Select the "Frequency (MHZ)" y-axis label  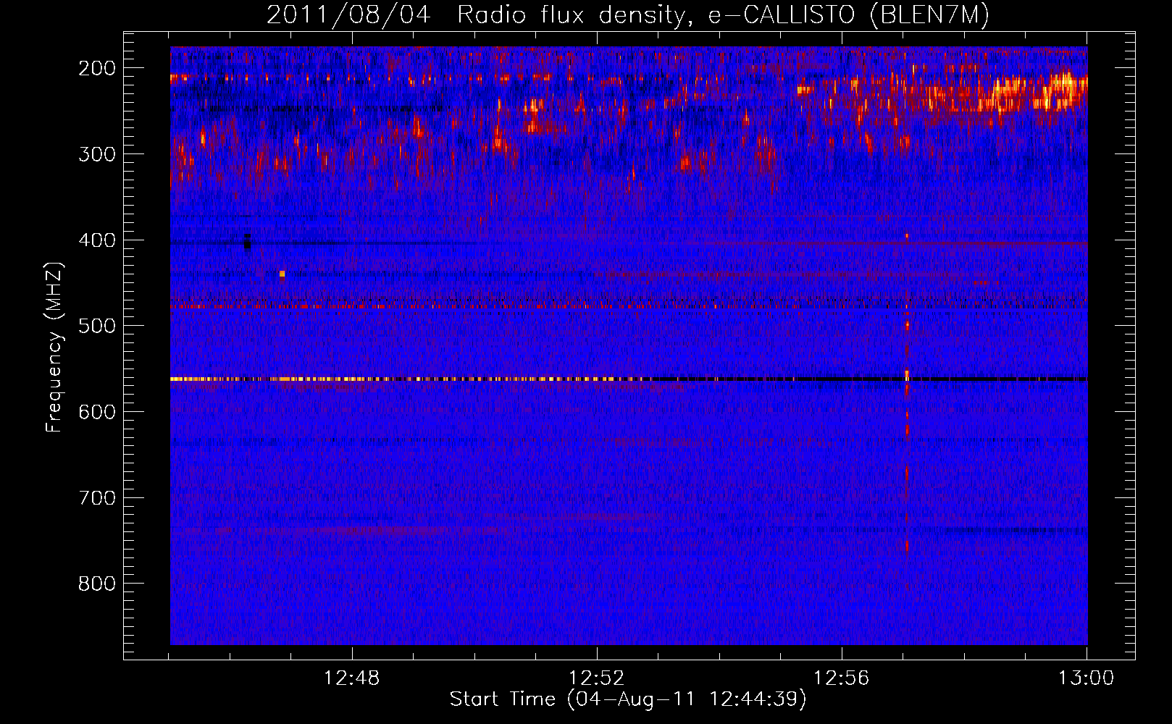(54, 347)
